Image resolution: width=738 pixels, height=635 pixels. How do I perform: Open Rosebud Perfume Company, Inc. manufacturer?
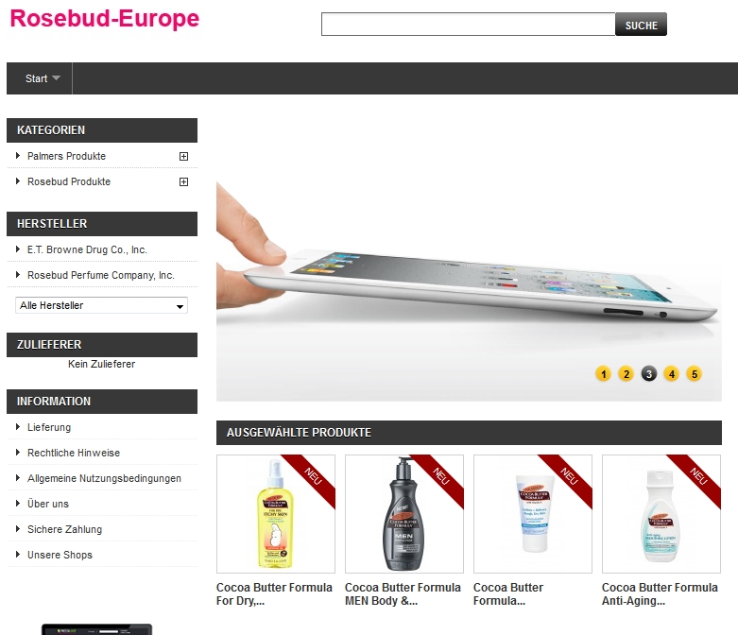[101, 275]
